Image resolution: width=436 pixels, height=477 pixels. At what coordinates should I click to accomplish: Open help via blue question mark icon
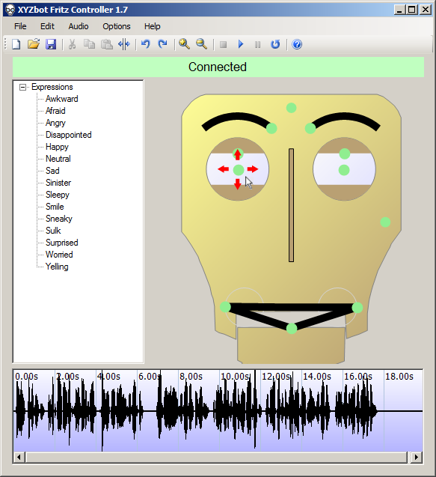[x=297, y=44]
